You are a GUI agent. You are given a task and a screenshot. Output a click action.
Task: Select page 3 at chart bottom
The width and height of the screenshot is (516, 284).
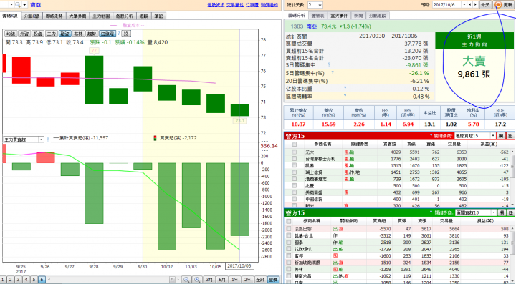coord(18,280)
